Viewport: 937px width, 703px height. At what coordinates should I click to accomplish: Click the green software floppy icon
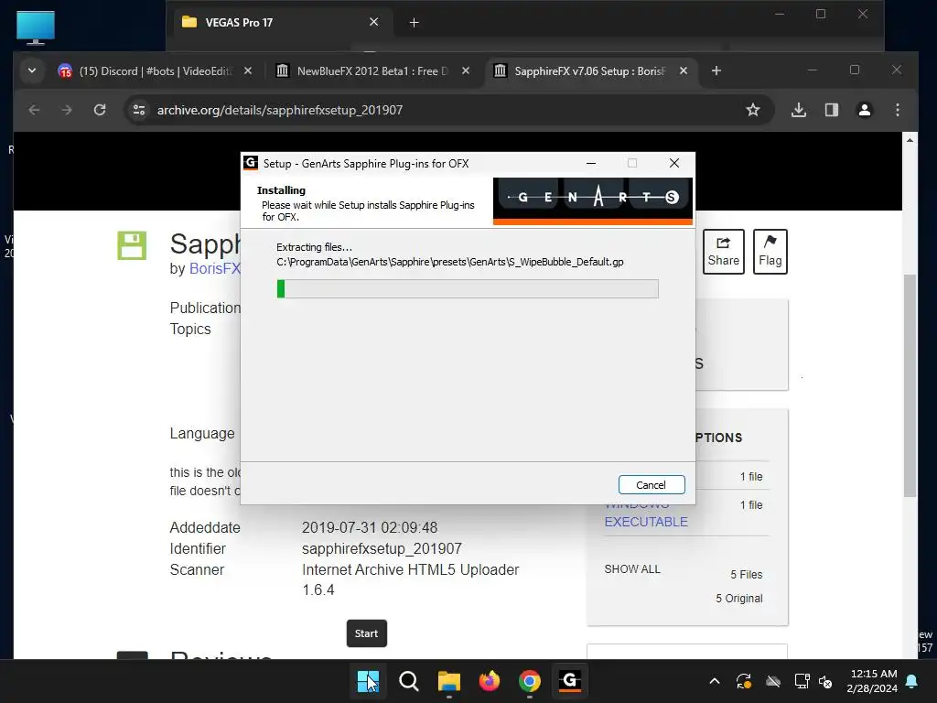coord(132,245)
